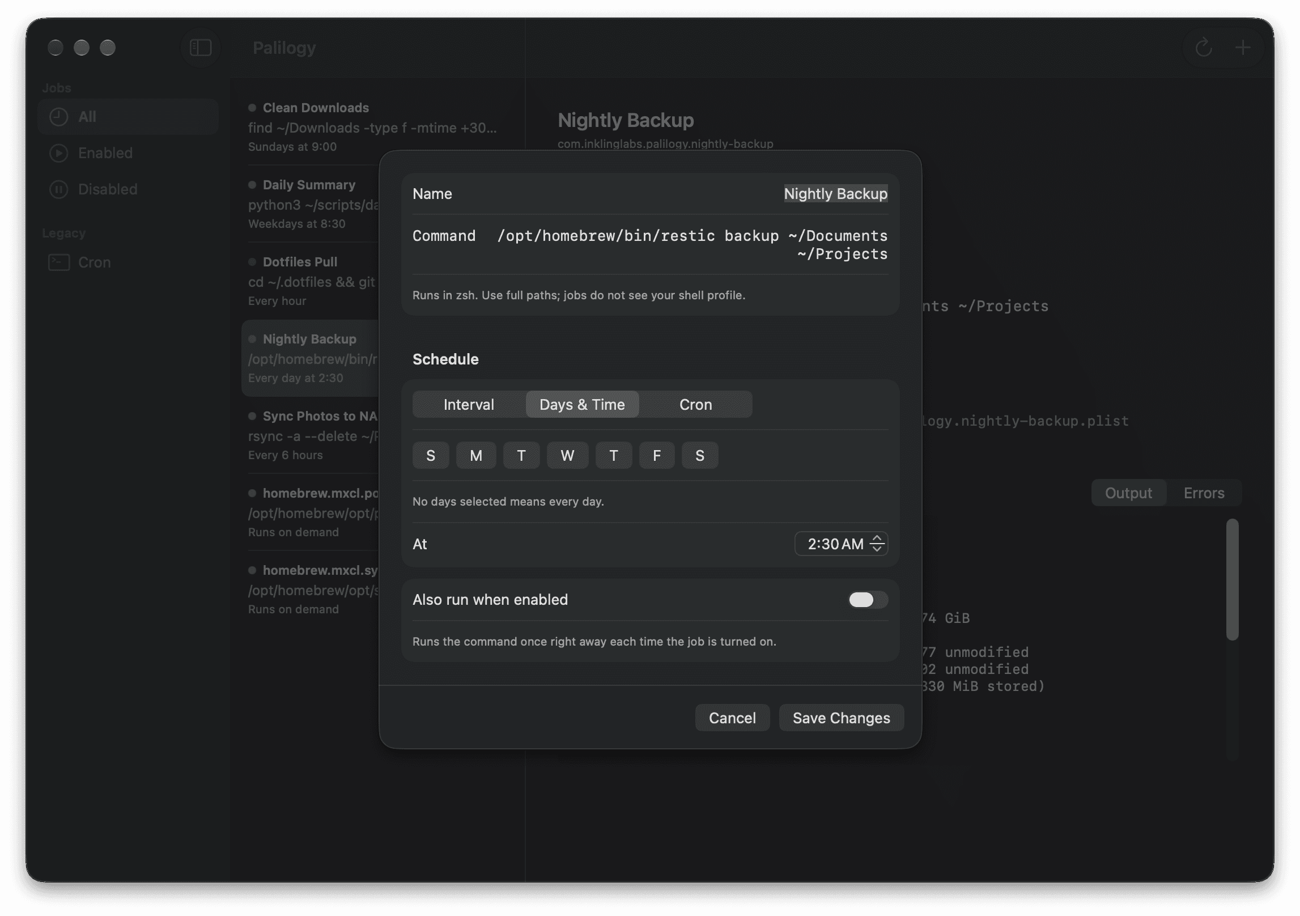Click status dot of Clean Downloads

(252, 108)
